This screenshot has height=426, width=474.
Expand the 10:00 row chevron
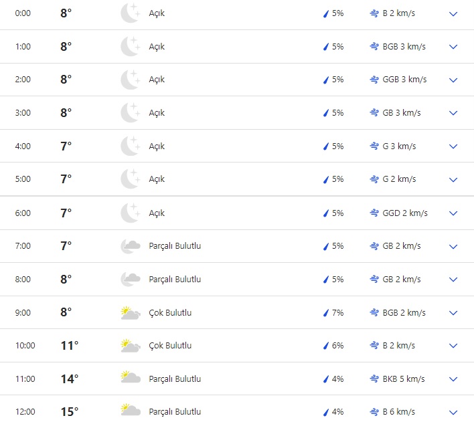coord(453,346)
